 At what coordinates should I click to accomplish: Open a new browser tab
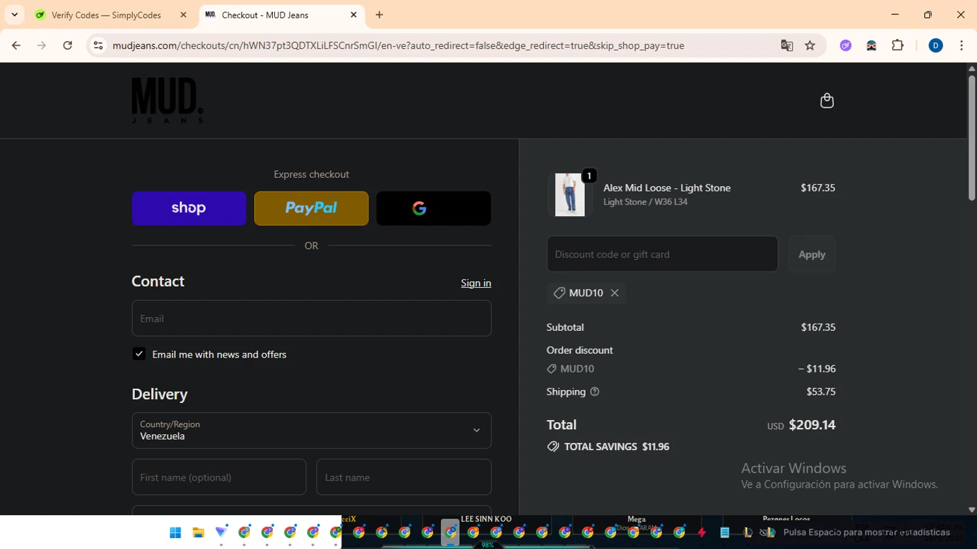coord(379,15)
